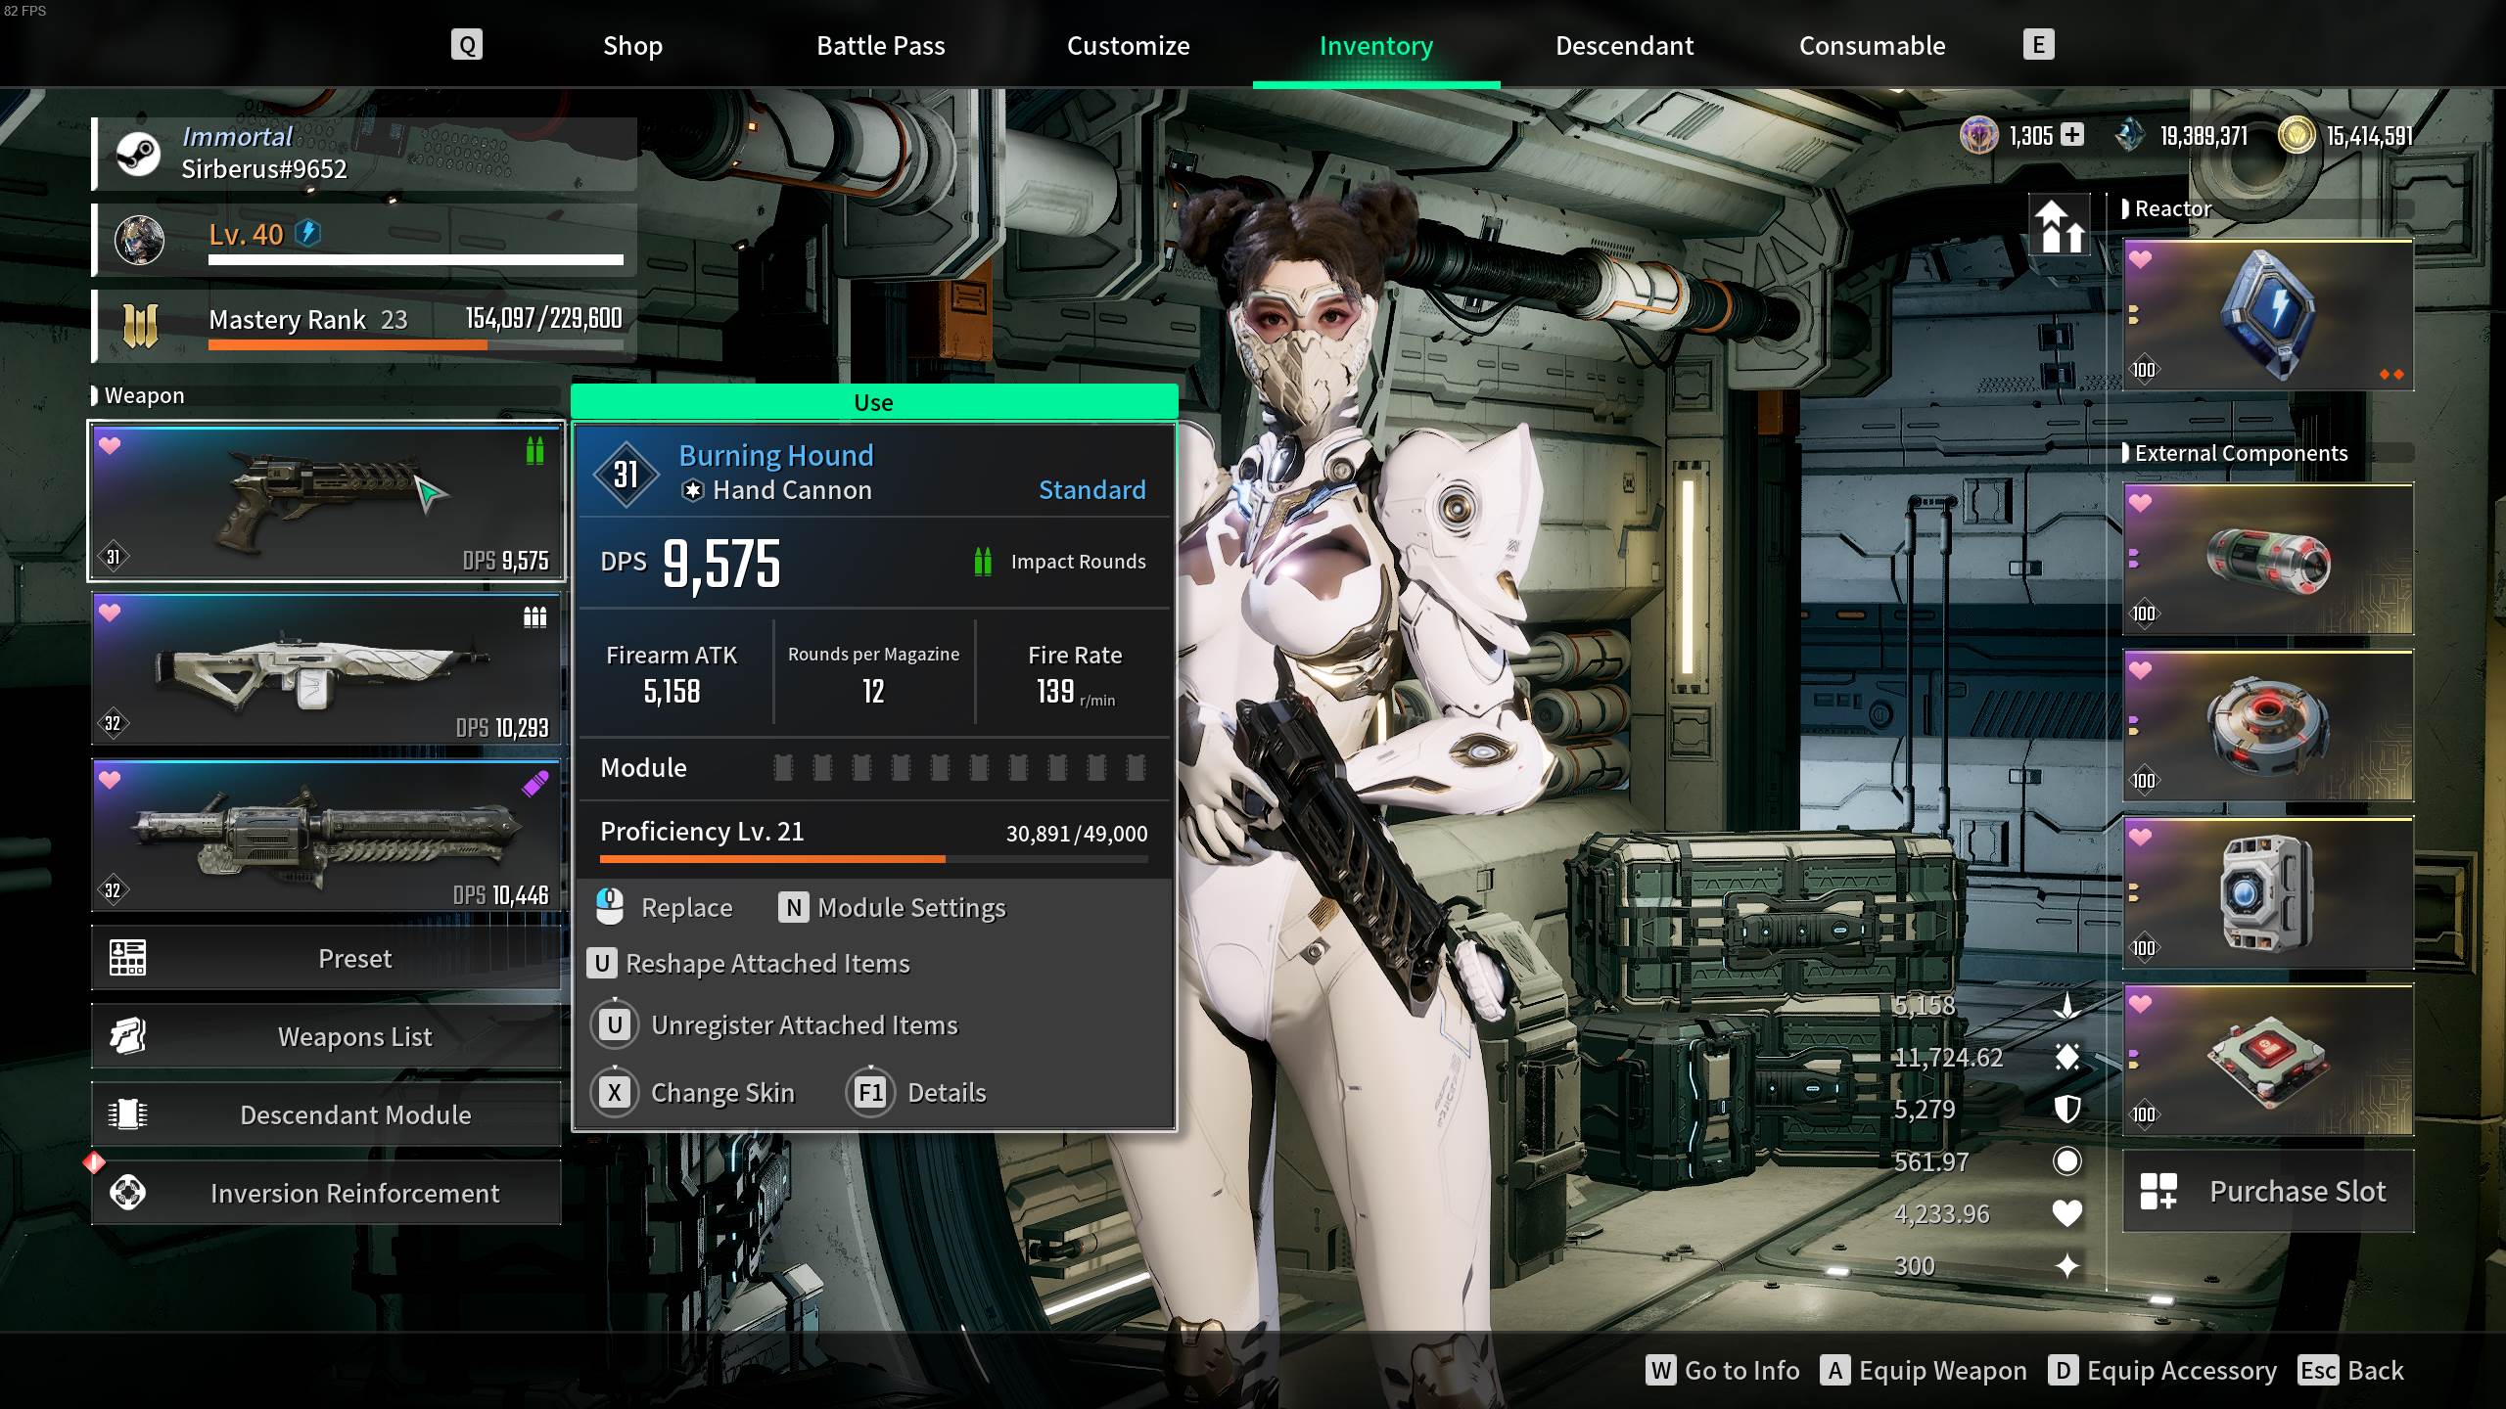Open the weapon Preset menu
The width and height of the screenshot is (2506, 1409).
coord(327,958)
